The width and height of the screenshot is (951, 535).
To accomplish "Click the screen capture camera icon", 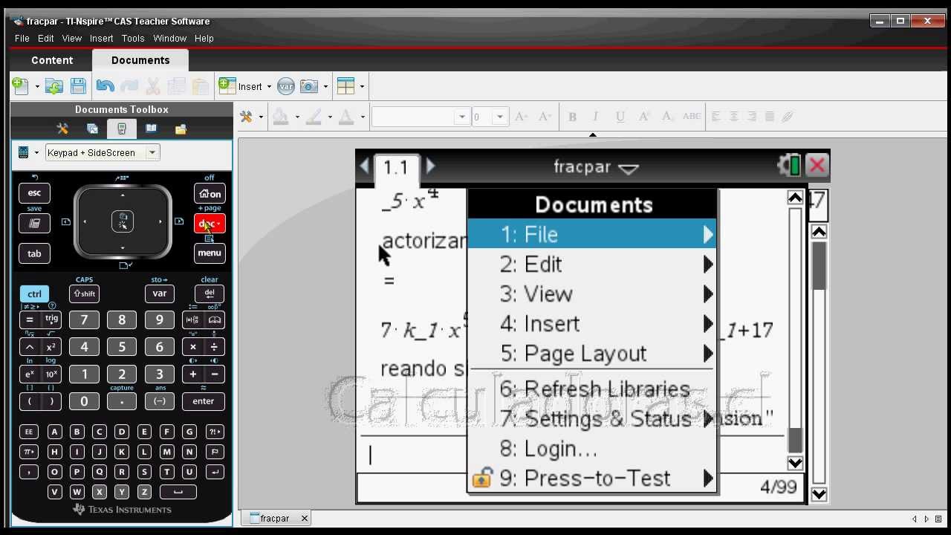I will 309,86.
